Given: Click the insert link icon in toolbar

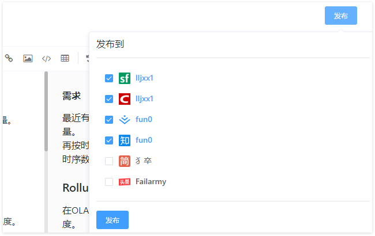Looking at the screenshot, I should tap(9, 58).
